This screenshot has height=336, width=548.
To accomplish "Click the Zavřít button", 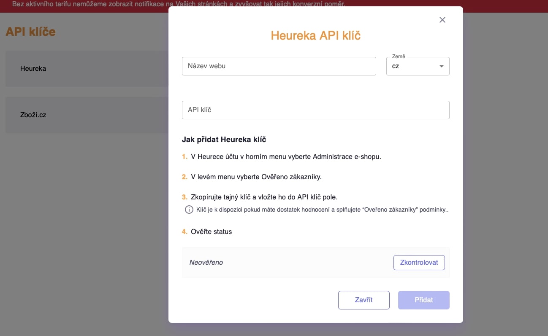I will click(364, 300).
